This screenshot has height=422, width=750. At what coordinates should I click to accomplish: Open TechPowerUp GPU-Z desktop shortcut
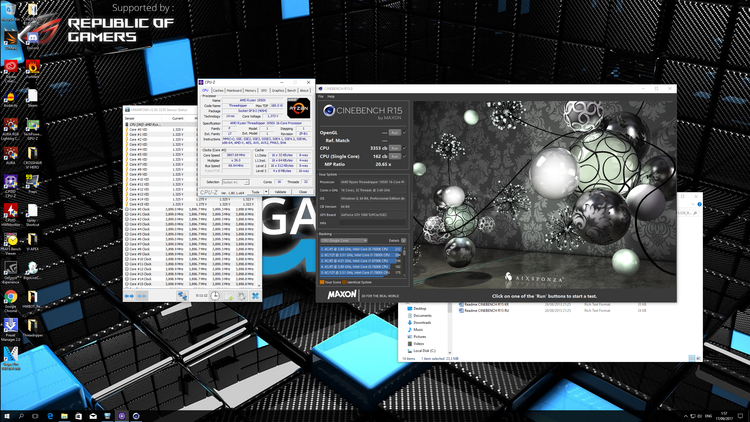click(x=33, y=129)
